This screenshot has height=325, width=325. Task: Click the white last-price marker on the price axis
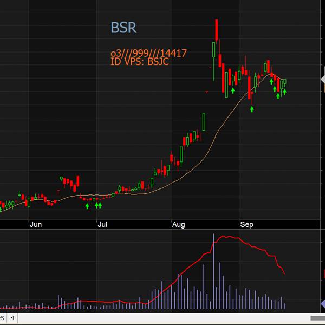323,79
